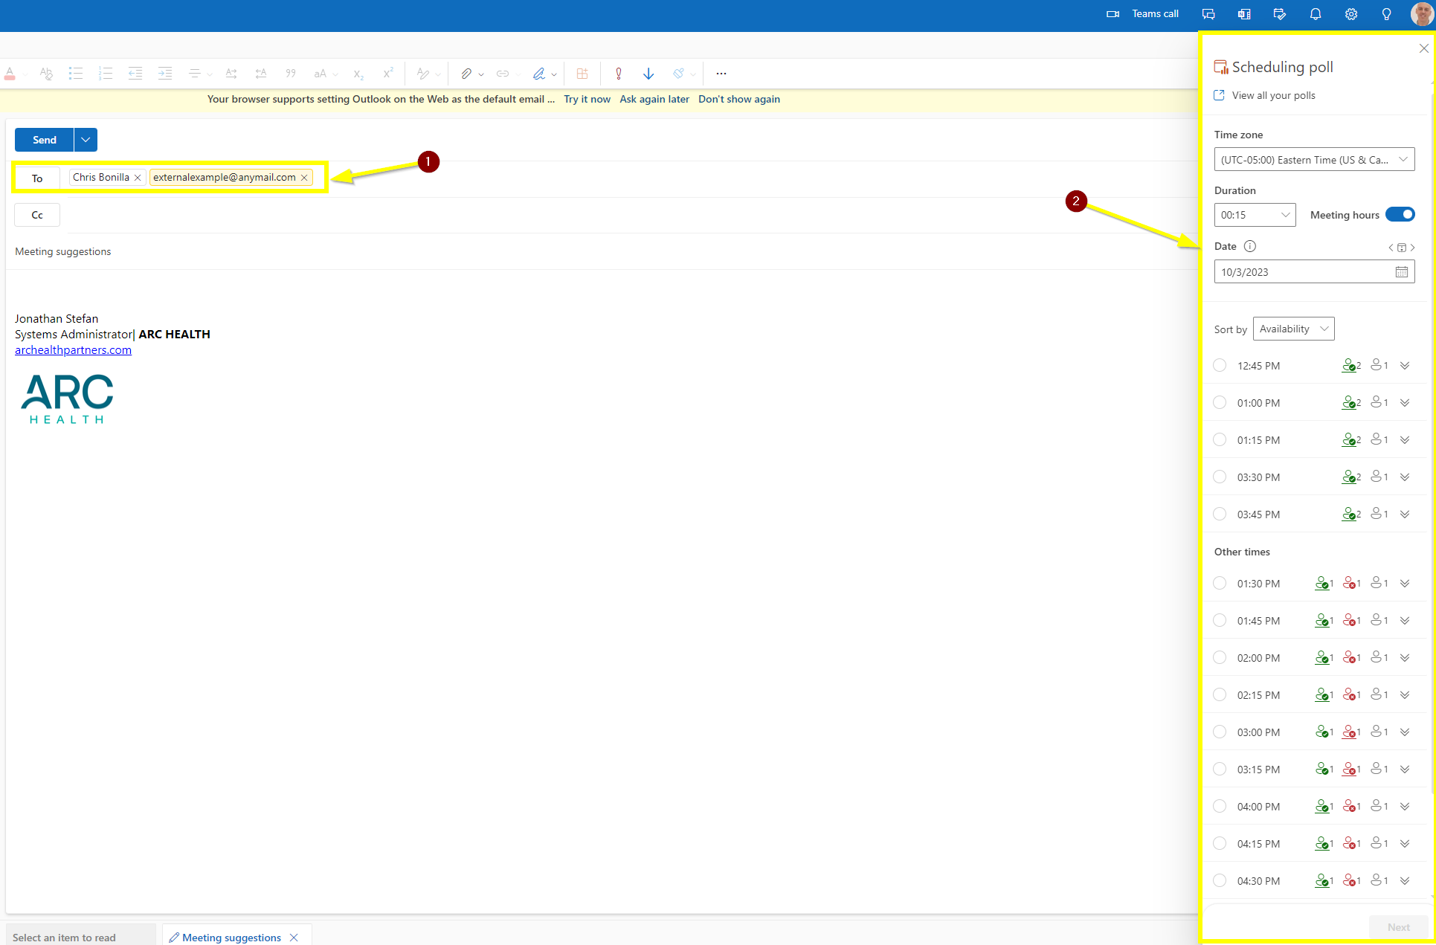
Task: Click the attach file paperclip icon
Action: [466, 74]
